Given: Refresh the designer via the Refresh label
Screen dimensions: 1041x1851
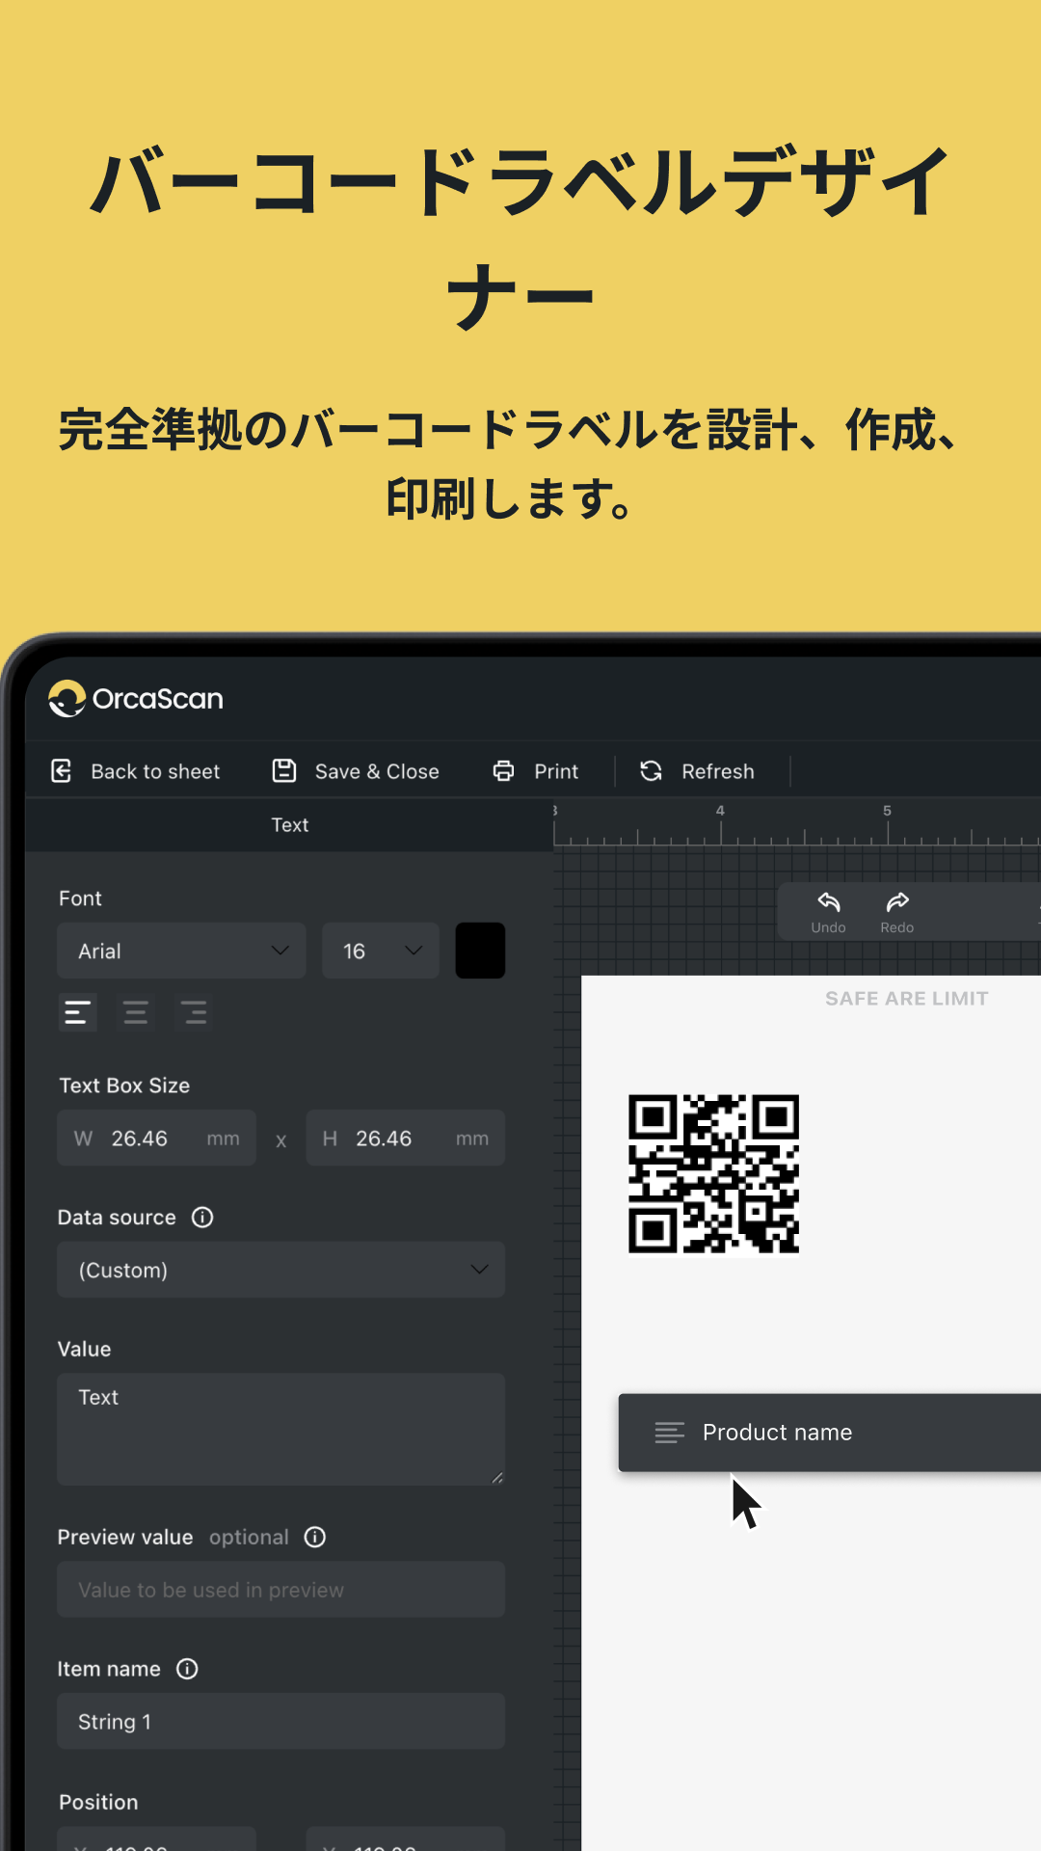Looking at the screenshot, I should coord(718,771).
